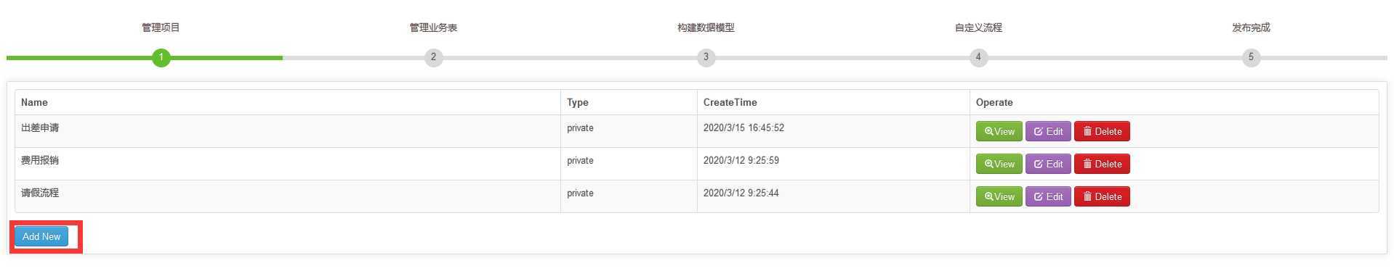Select step 4 circle 自定义流程

click(978, 57)
